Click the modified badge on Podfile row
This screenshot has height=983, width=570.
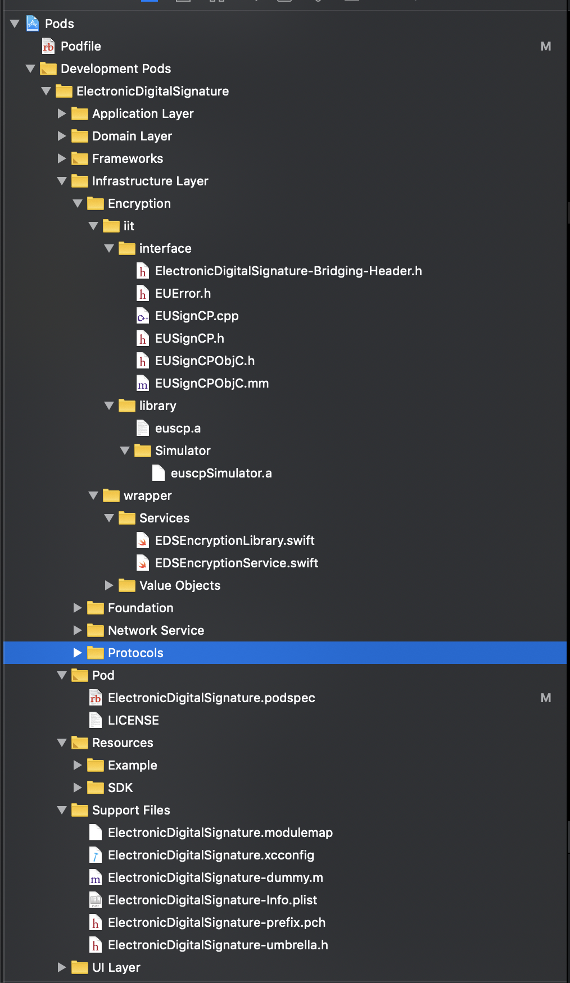[546, 46]
